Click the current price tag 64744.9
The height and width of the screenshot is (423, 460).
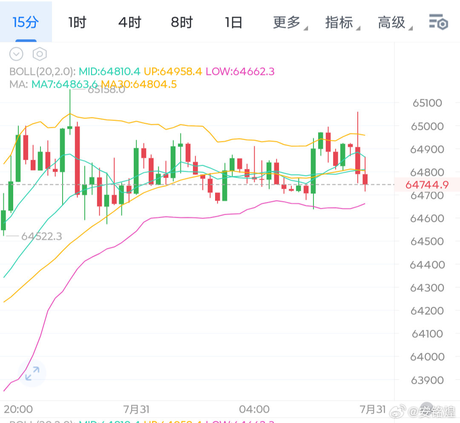coord(427,185)
